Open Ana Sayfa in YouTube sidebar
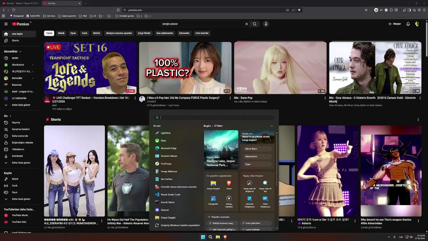Viewport: 428px width, 241px height. [19, 34]
